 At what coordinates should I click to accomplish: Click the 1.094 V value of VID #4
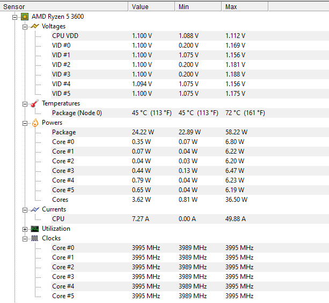click(142, 84)
